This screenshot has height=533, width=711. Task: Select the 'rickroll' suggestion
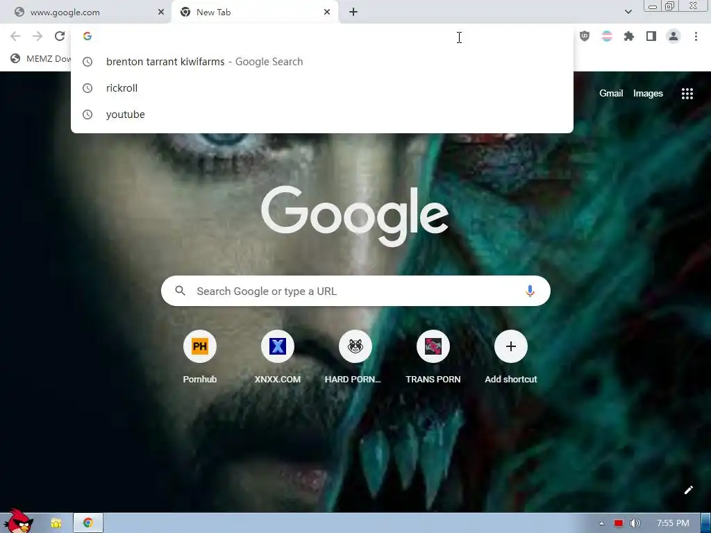coord(322,88)
